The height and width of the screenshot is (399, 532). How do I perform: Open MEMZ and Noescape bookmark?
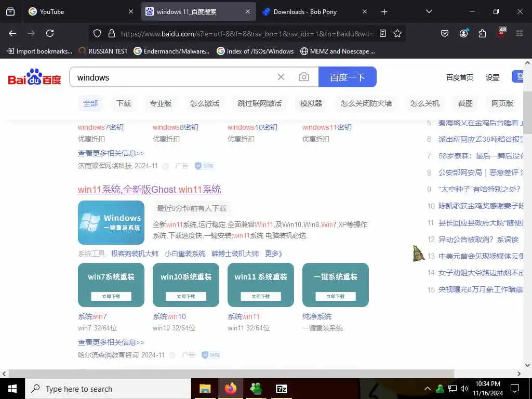pos(338,51)
